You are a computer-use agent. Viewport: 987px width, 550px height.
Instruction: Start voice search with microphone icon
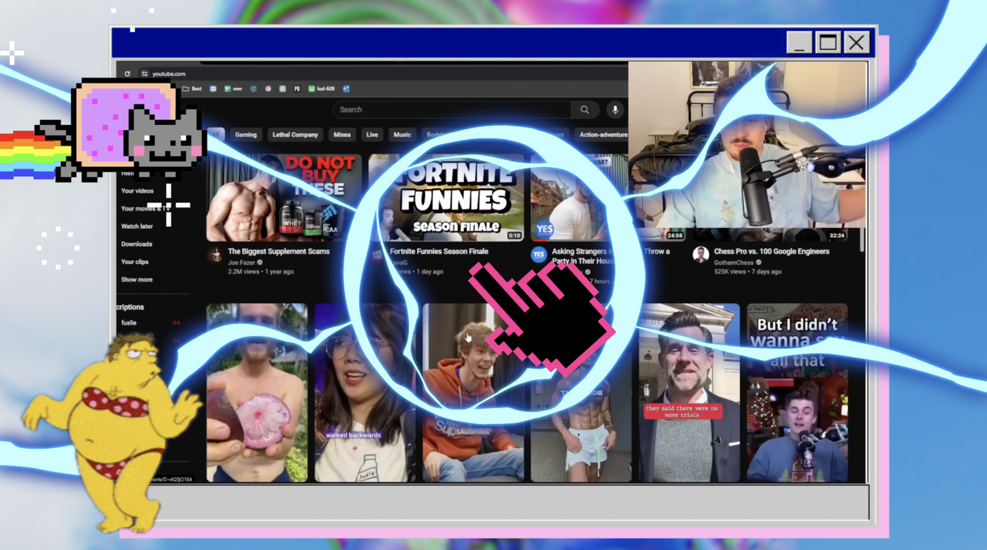[x=615, y=110]
